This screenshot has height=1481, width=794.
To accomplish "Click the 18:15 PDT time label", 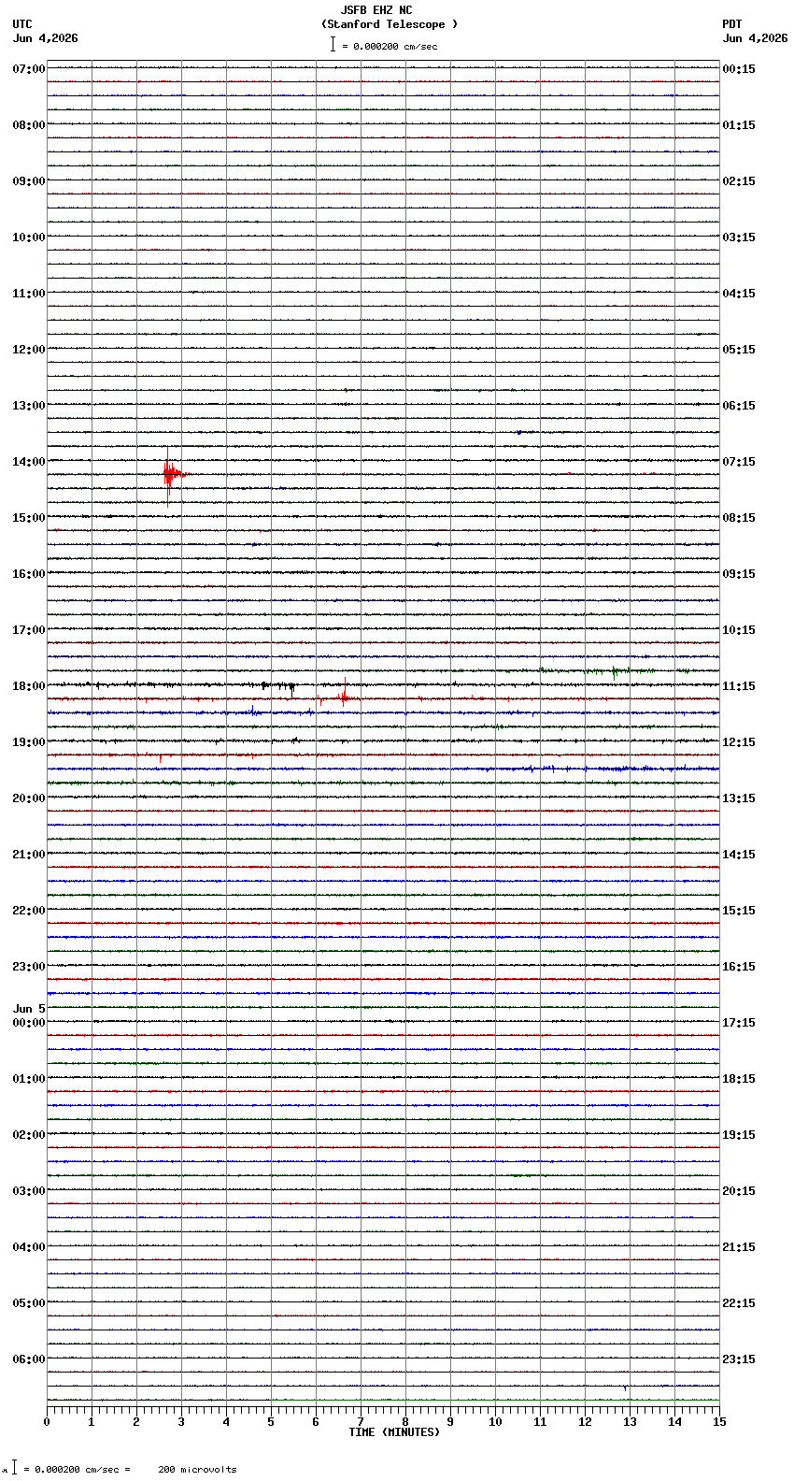I will (739, 1079).
